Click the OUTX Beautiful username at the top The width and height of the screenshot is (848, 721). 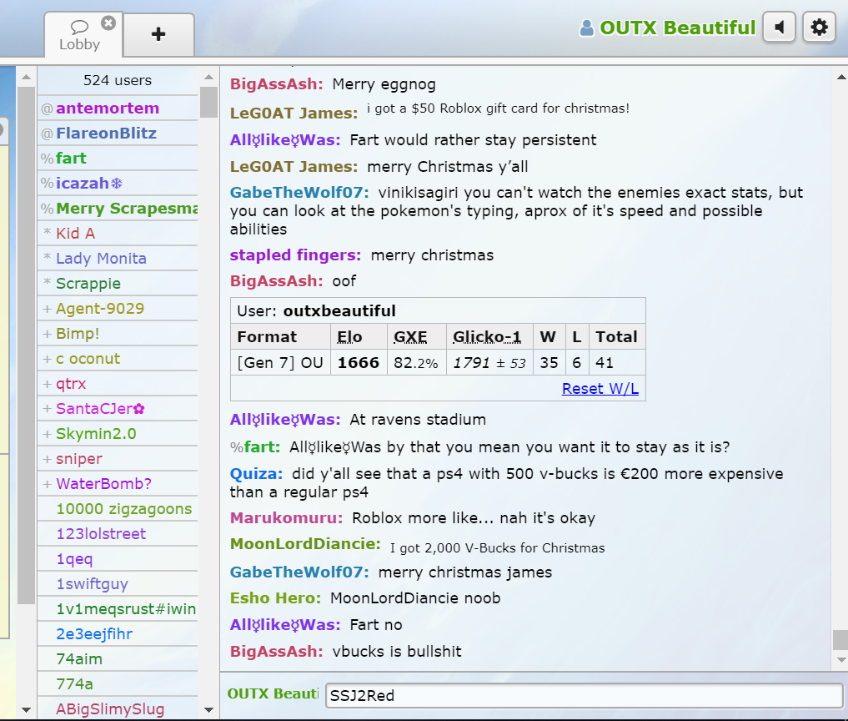677,28
